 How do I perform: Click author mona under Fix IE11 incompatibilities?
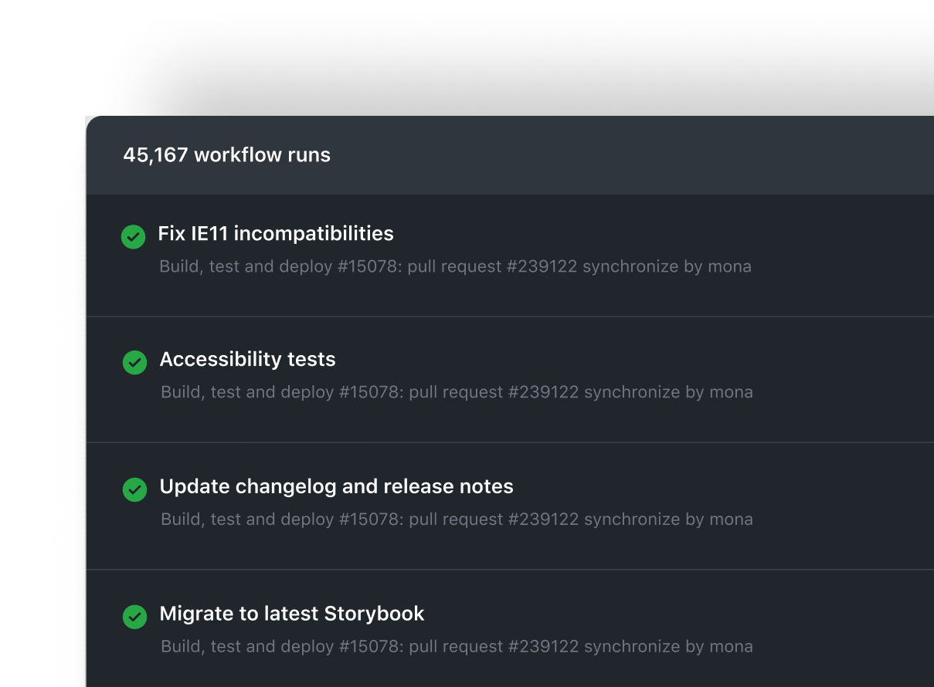click(729, 267)
